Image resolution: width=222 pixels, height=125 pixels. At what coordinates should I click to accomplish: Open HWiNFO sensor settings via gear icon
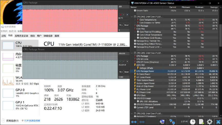pyautogui.click(x=210, y=122)
